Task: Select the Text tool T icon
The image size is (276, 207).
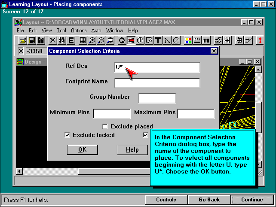Action: coord(158,40)
